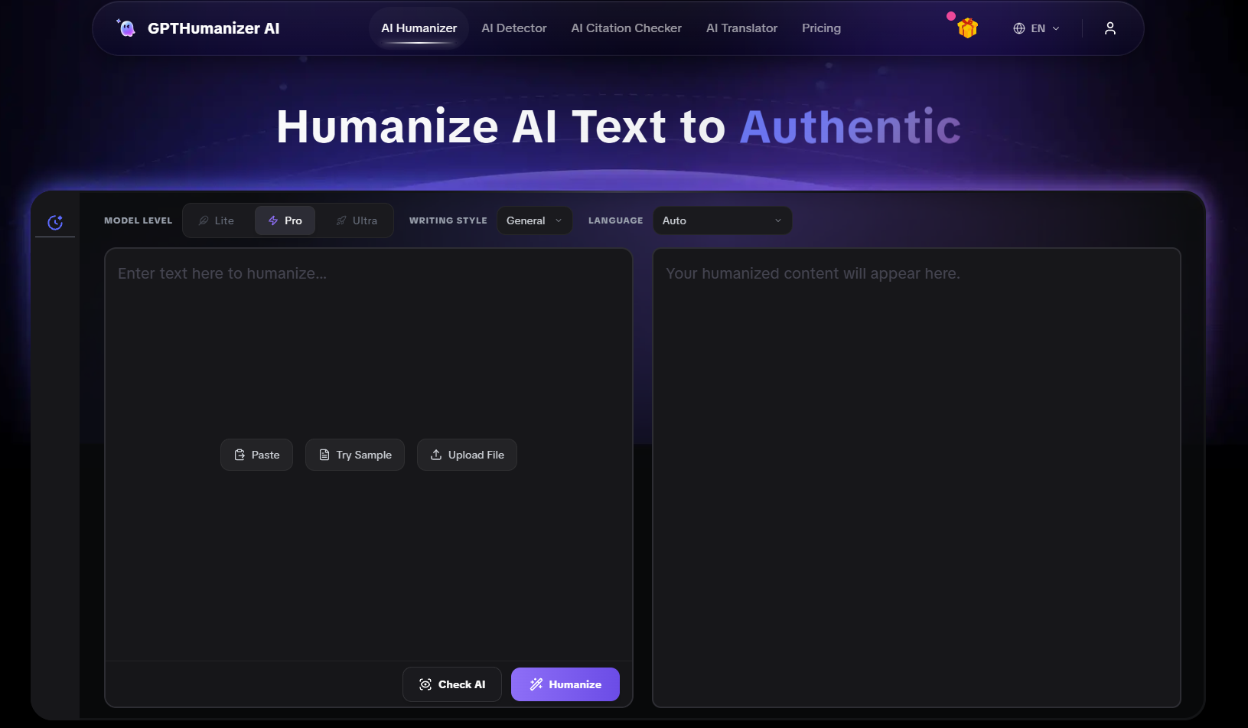The height and width of the screenshot is (728, 1248).
Task: Click the GPTHumanizer AI ghost logo
Action: click(126, 28)
